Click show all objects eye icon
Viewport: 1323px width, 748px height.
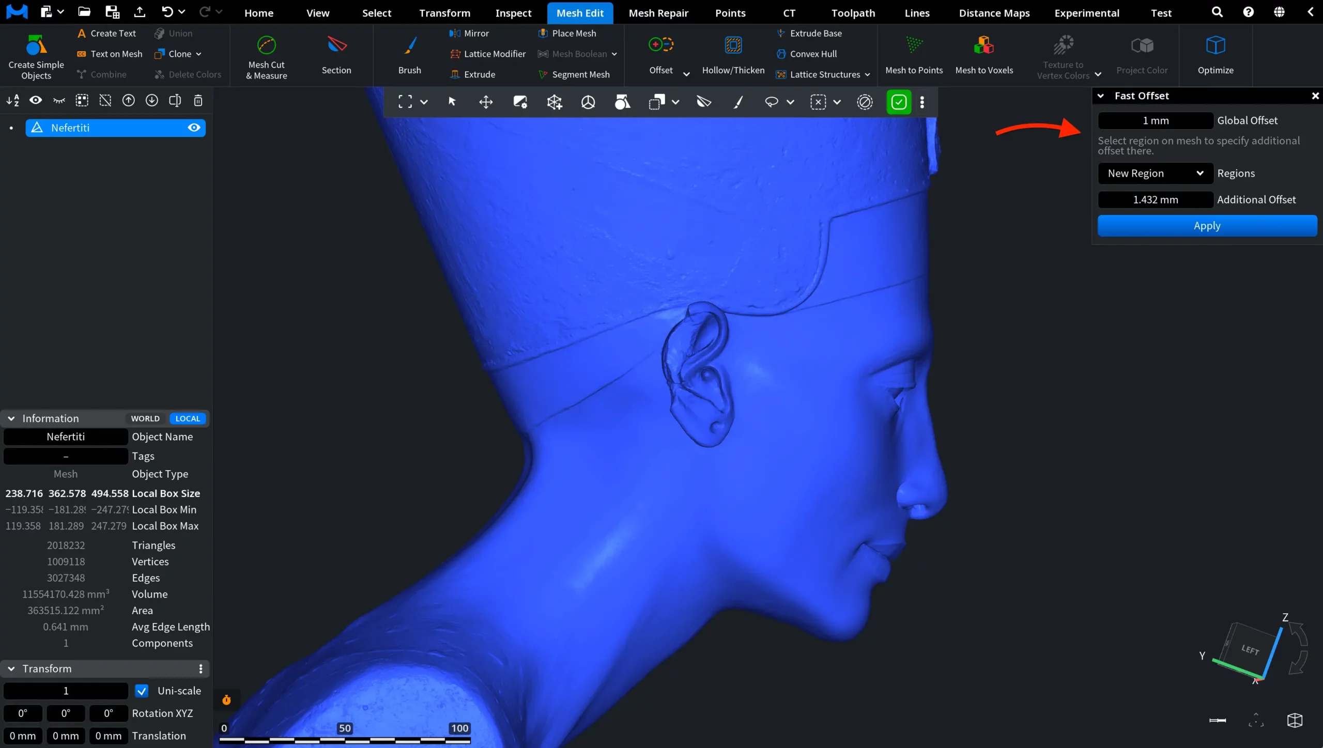[x=36, y=100]
